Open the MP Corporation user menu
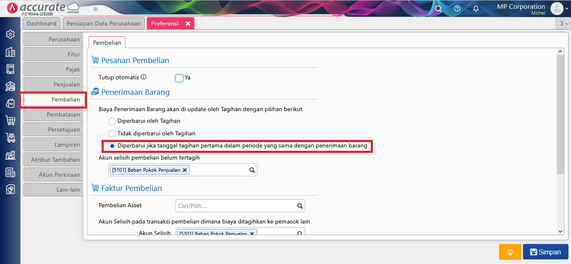 (x=559, y=9)
